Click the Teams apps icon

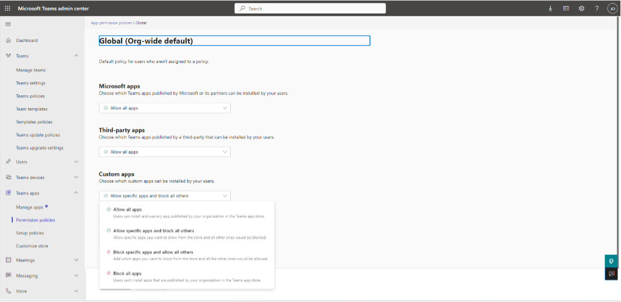click(8, 193)
